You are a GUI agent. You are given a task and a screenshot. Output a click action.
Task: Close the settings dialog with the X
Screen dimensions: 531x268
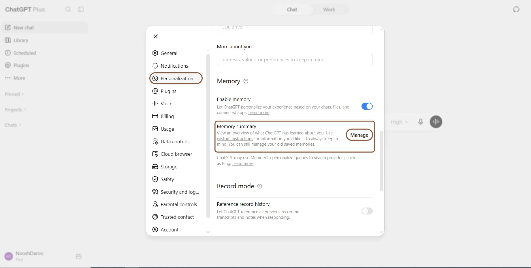[x=156, y=36]
